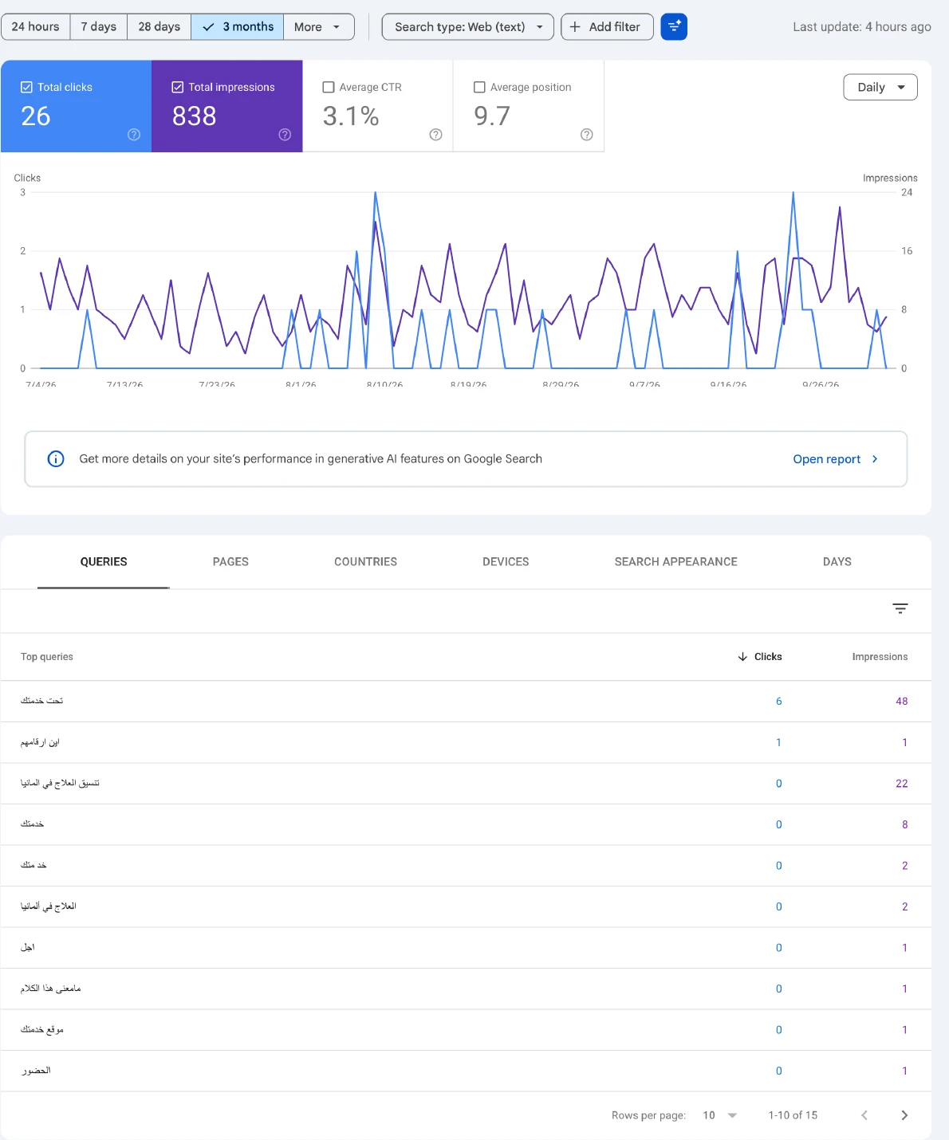Viewport: 949px width, 1140px height.
Task: Select the 7 days date range
Action: point(99,27)
